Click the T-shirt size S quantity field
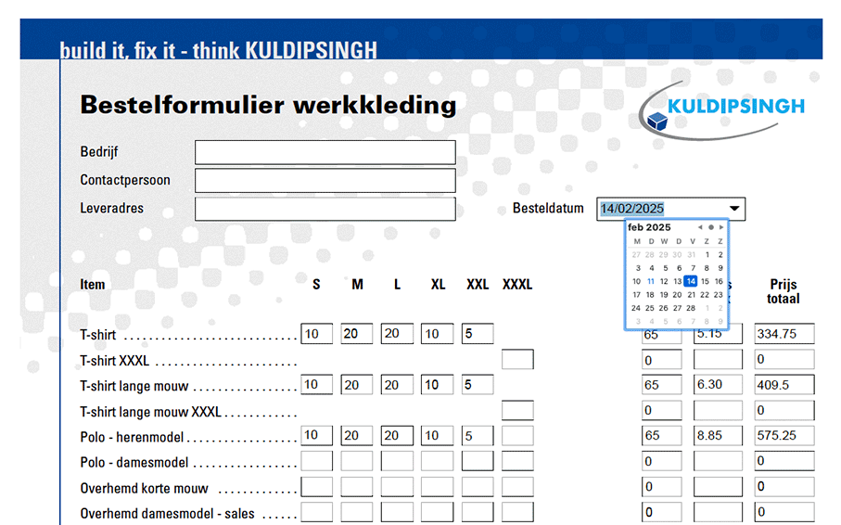The width and height of the screenshot is (841, 525). [x=316, y=334]
